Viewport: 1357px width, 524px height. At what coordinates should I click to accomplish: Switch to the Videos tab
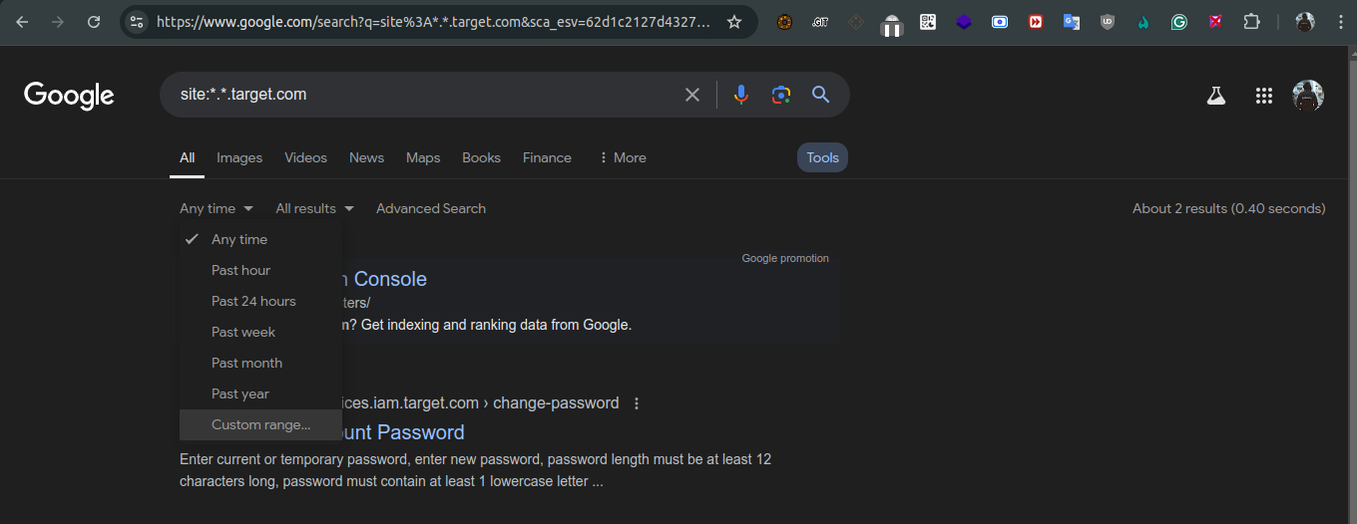(305, 157)
